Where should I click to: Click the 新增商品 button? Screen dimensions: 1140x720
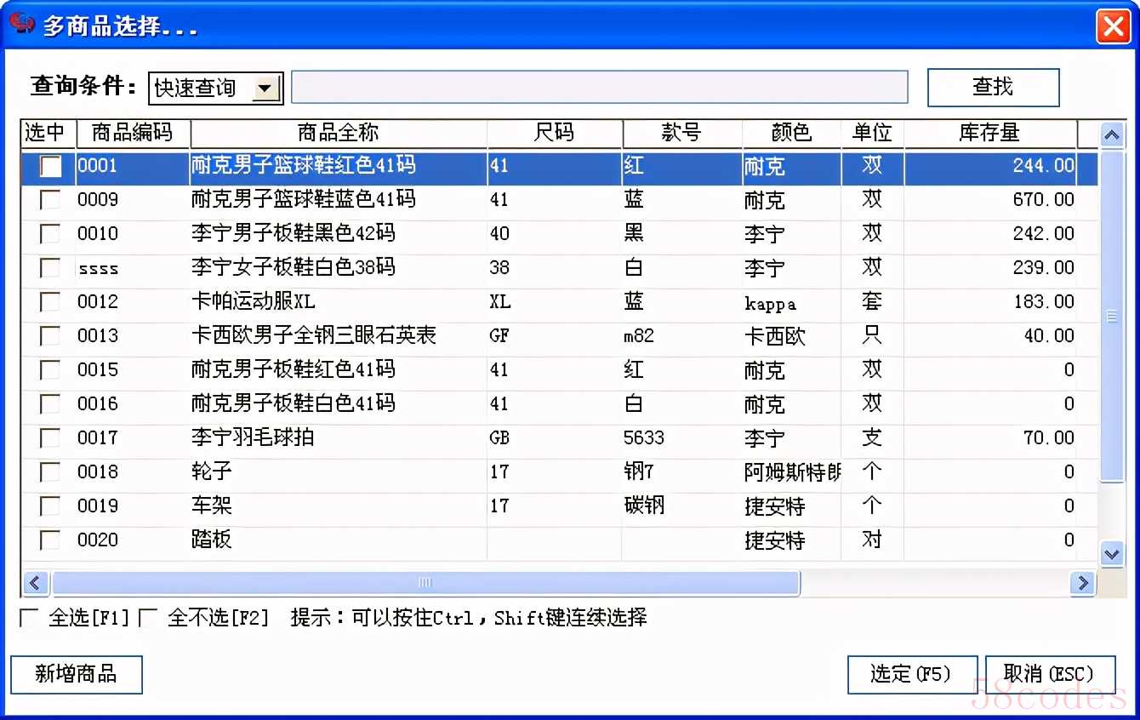pos(76,674)
